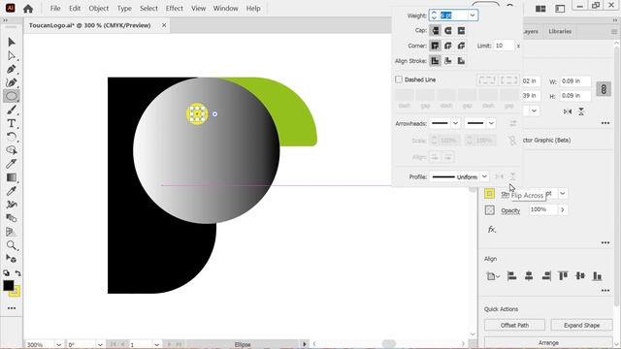Select the Selection tool arrow
Viewport: 621px width, 349px height.
point(12,42)
